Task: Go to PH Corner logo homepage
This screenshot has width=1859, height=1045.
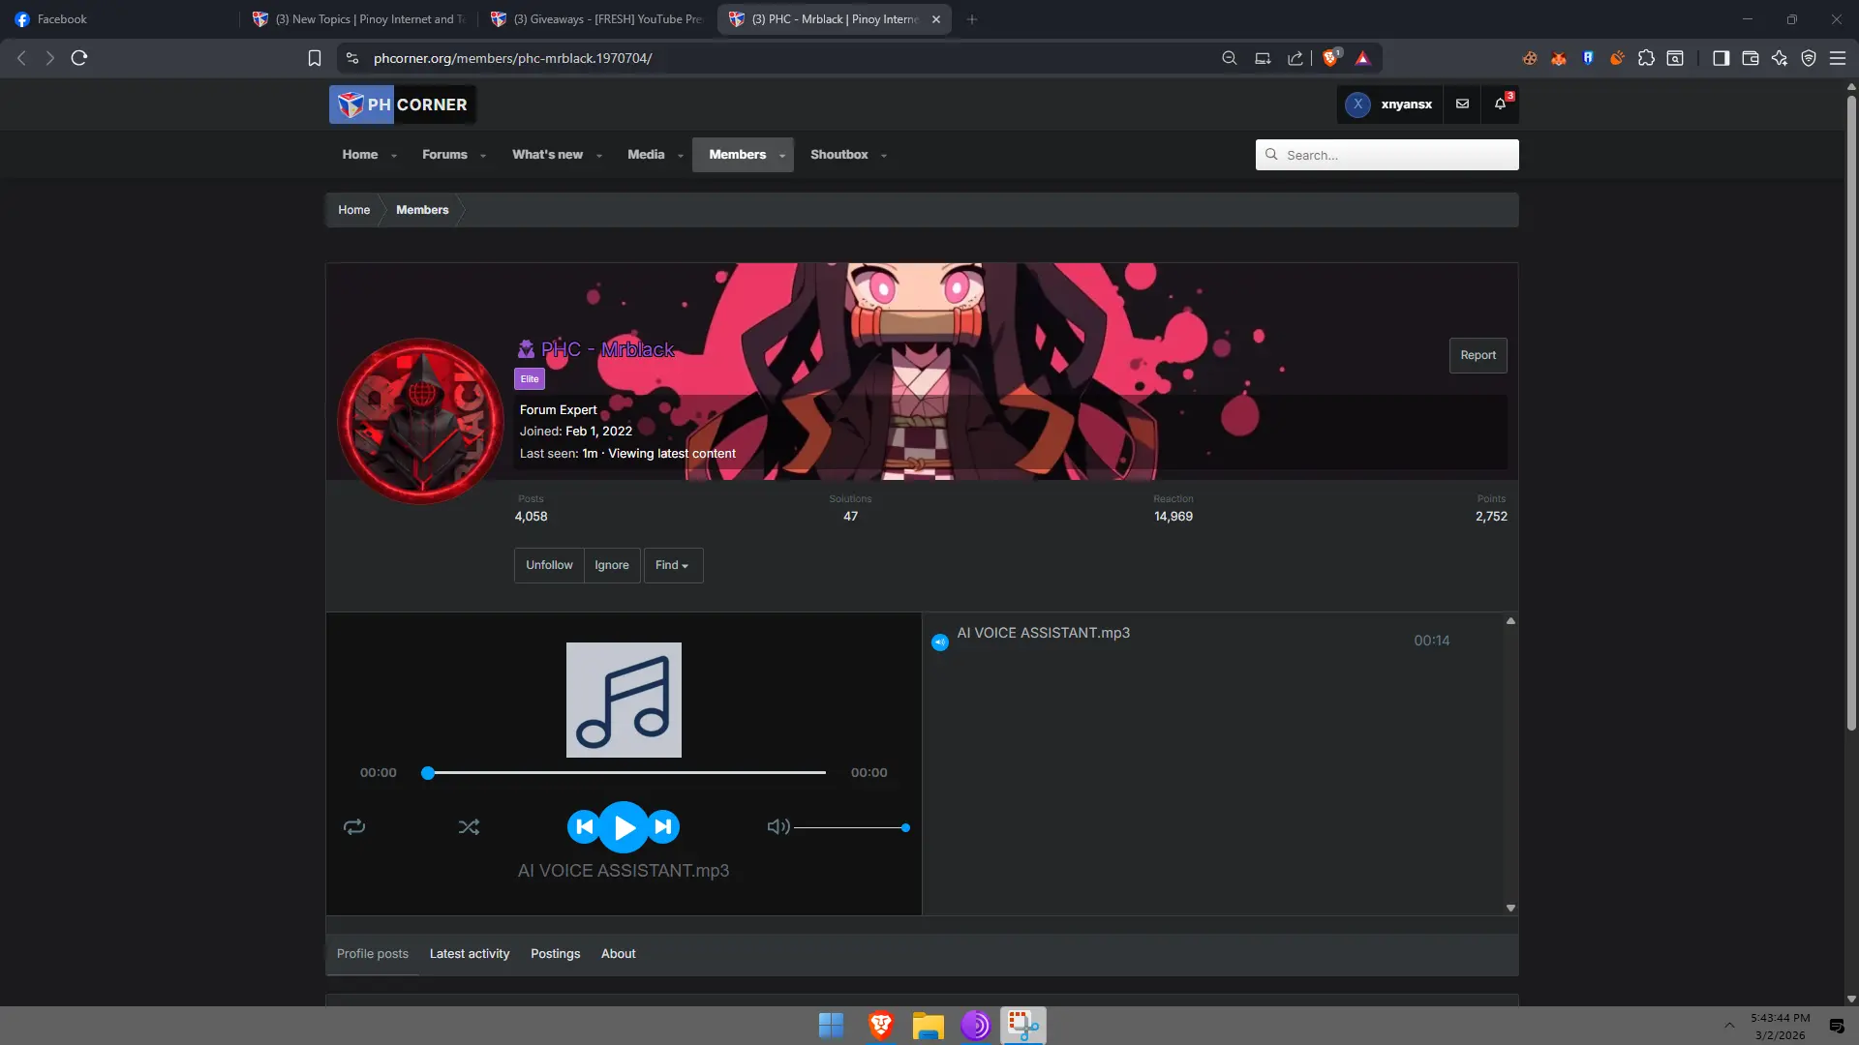Action: pyautogui.click(x=402, y=104)
